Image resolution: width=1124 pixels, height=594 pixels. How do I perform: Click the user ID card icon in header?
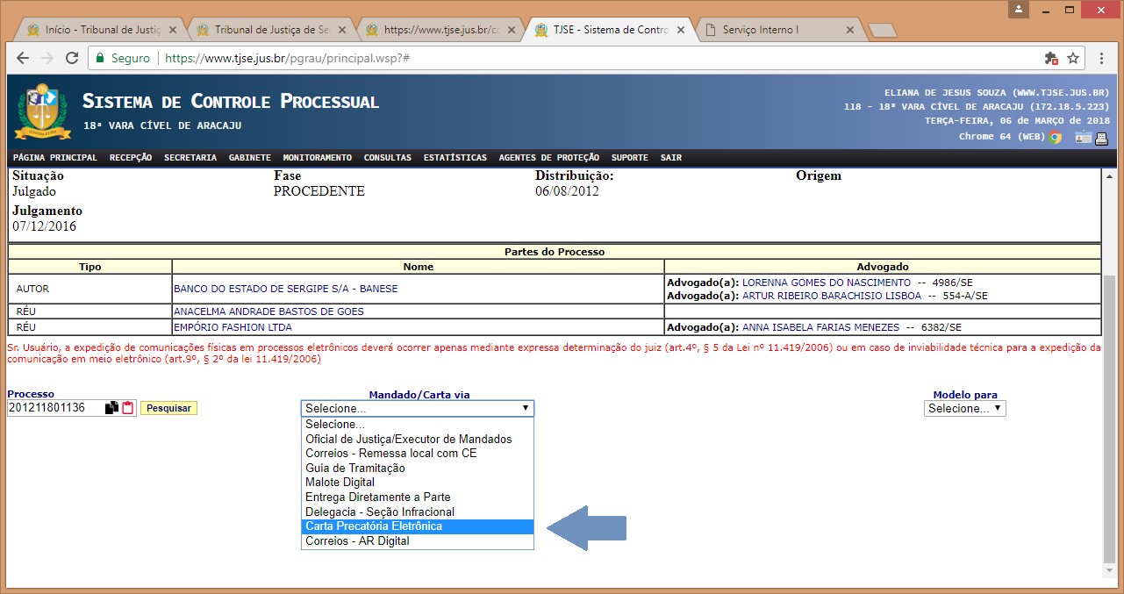pyautogui.click(x=1083, y=137)
